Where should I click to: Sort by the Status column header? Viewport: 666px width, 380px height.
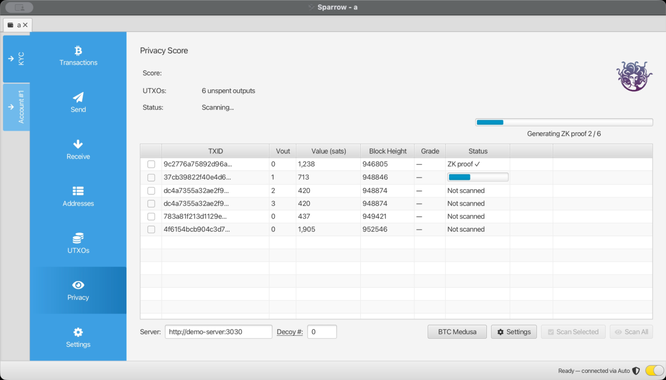pos(478,151)
